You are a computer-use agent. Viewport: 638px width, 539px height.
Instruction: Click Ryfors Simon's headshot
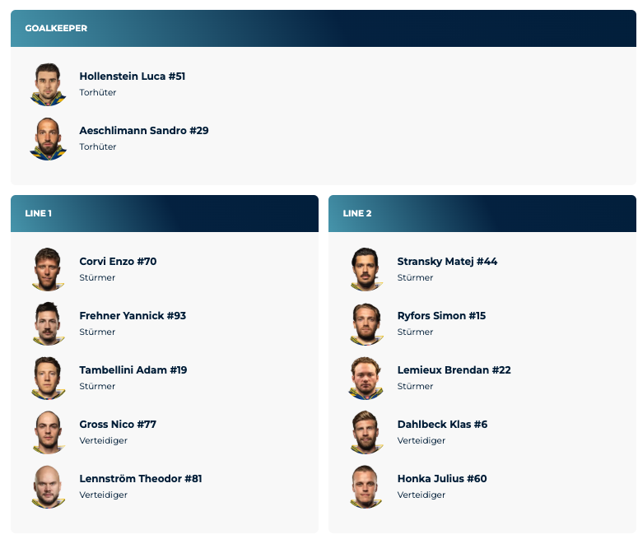[366, 323]
